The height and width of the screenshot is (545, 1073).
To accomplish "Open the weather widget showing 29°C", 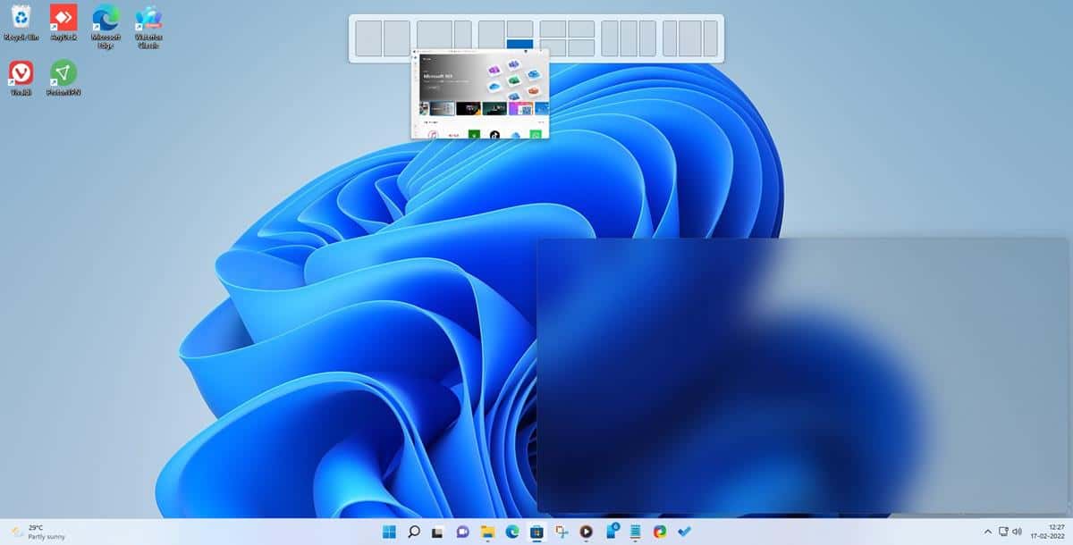I will 39,532.
